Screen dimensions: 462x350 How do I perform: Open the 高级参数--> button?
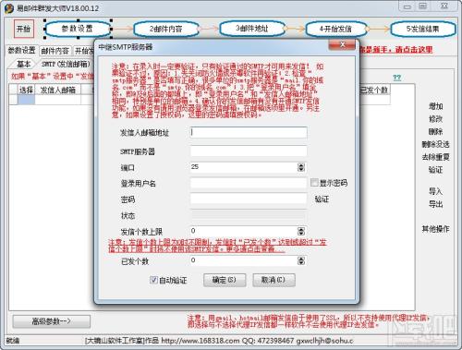point(52,321)
